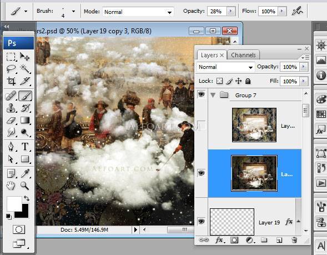The height and width of the screenshot is (255, 327).
Task: Click Link layers button
Action: [x=204, y=240]
